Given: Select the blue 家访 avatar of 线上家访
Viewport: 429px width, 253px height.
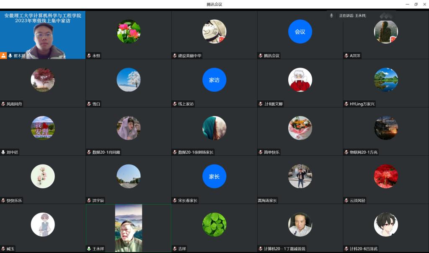Looking at the screenshot, I should click(214, 80).
